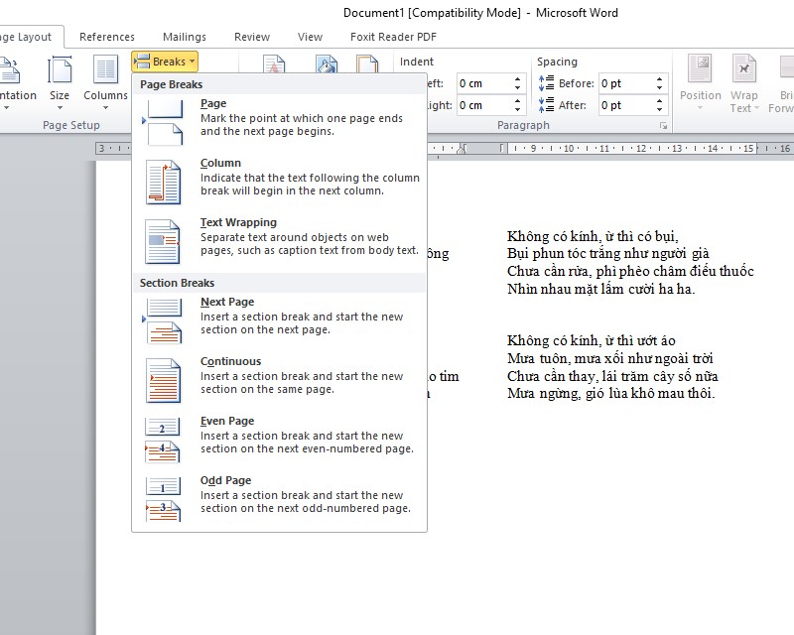Open the Breaks dropdown button

[165, 62]
